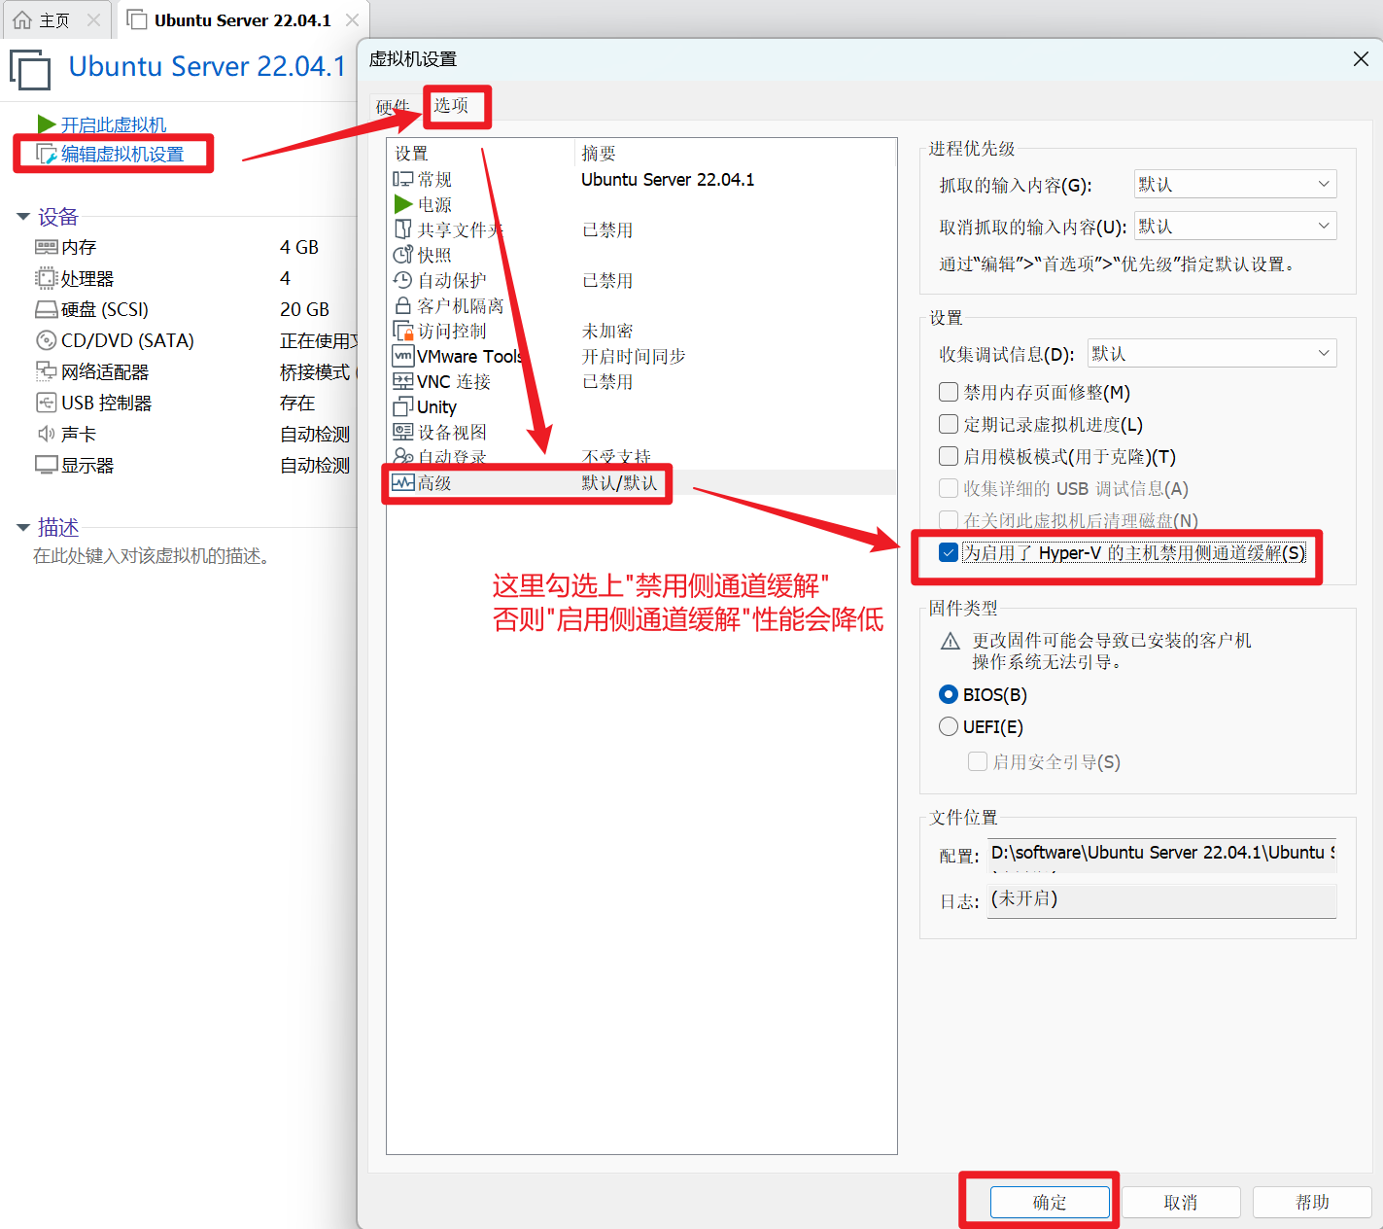This screenshot has width=1383, height=1229.
Task: Click the 设备视图 icon
Action: point(403,432)
